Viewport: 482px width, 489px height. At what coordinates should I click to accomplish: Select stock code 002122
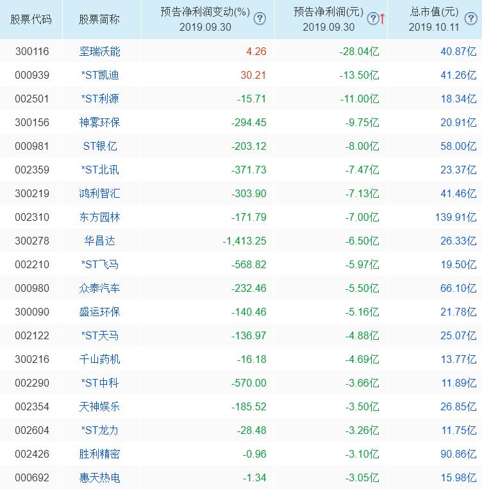point(32,335)
